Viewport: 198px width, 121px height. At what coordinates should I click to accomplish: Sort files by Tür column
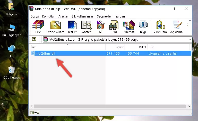(169, 47)
